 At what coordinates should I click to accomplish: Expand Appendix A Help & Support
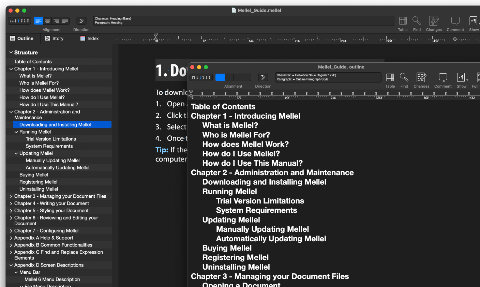[x=11, y=238]
